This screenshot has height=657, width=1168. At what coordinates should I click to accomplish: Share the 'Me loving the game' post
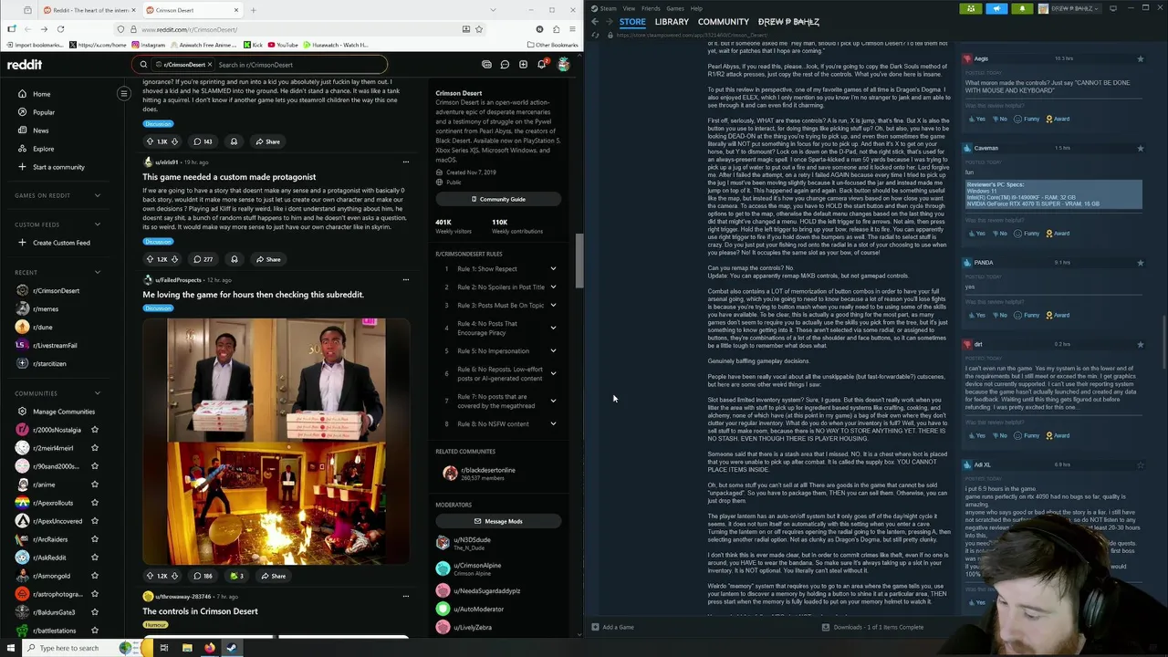[273, 576]
